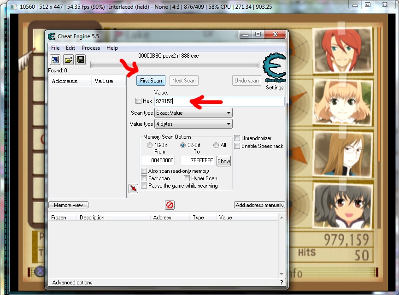
Task: Tick the Fast scan checkbox
Action: (x=144, y=178)
